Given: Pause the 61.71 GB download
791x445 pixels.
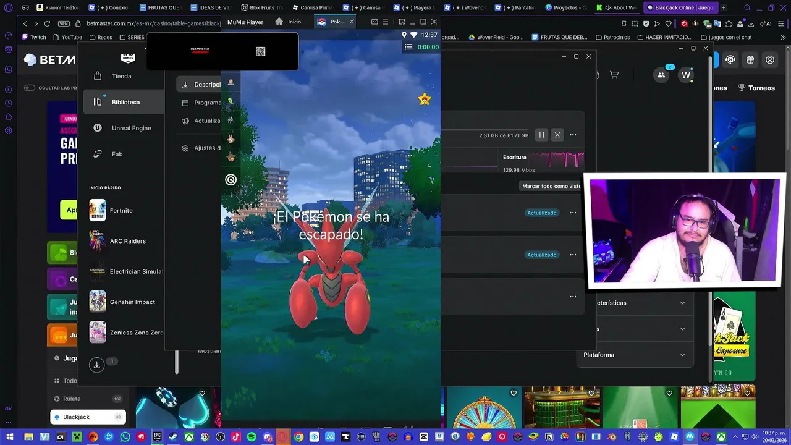Looking at the screenshot, I should 541,135.
